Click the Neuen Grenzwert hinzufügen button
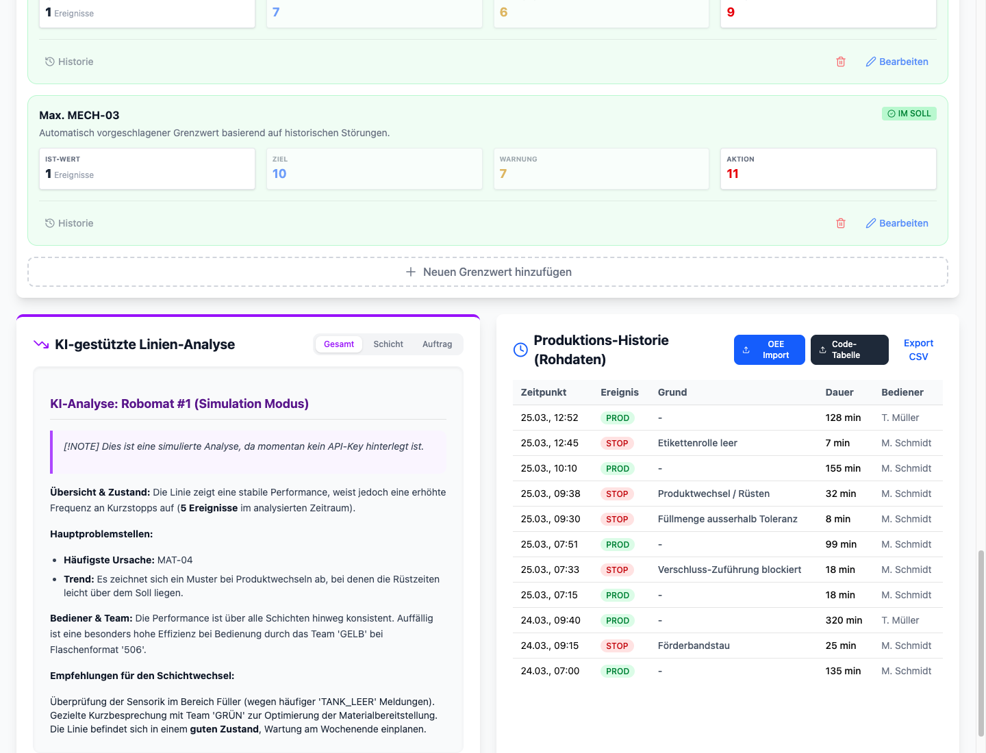This screenshot has height=753, width=986. point(488,272)
